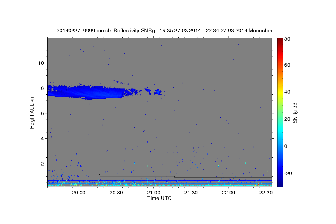This screenshot has width=336, height=224.
Task: Click the 'SNRg dB' colorbar label
Action: pyautogui.click(x=295, y=113)
